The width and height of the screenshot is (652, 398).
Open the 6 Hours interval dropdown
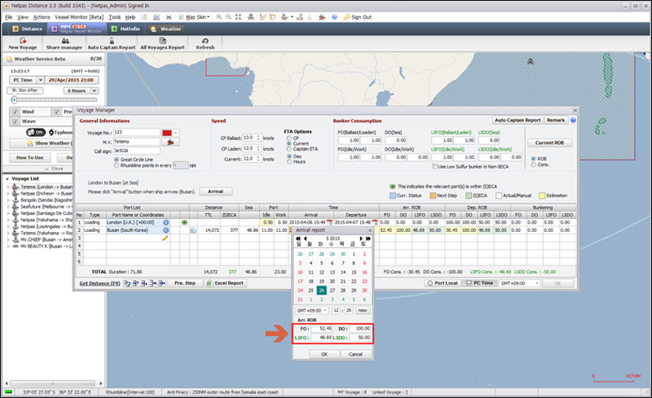coord(95,91)
